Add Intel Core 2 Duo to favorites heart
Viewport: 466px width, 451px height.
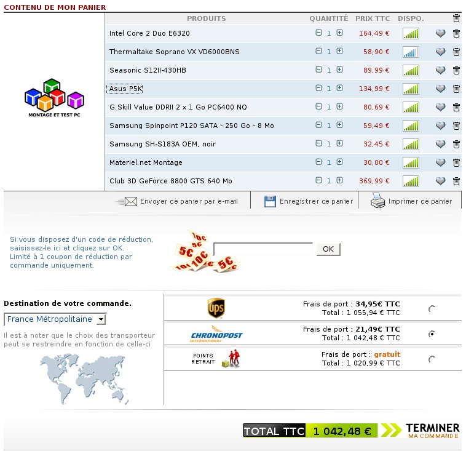(440, 33)
